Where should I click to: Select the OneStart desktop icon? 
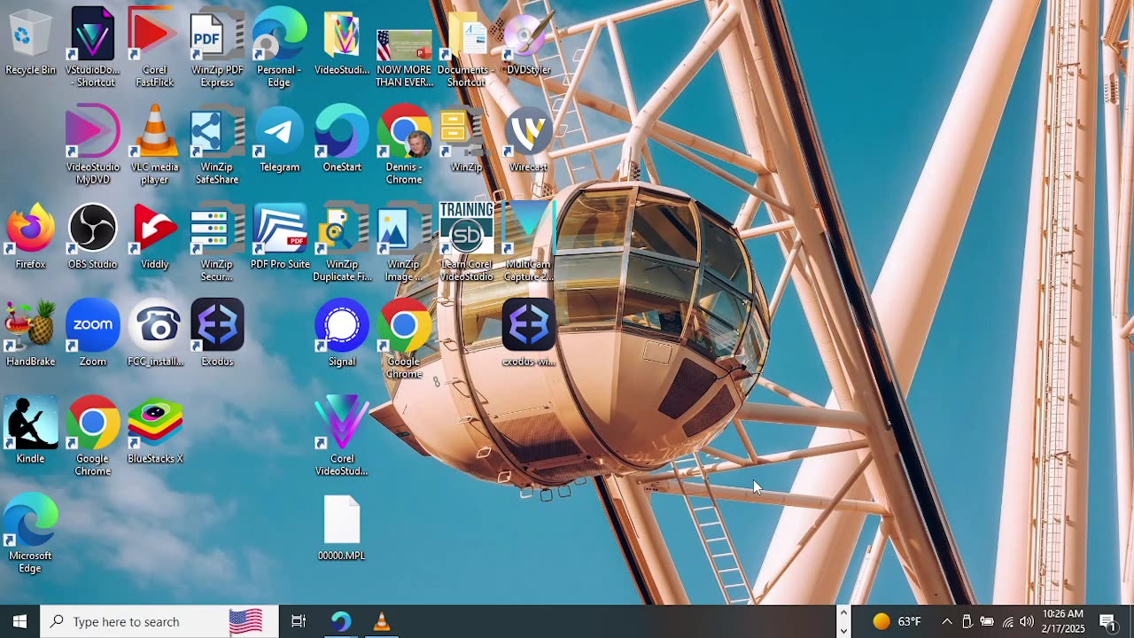point(342,139)
